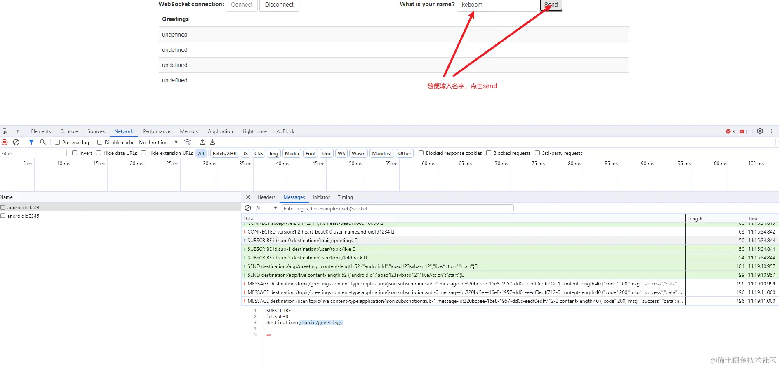
Task: Tick checkbox beside androidId2345
Action: pyautogui.click(x=3, y=216)
